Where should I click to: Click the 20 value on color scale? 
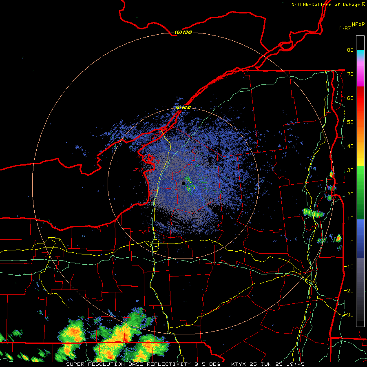coord(350,194)
